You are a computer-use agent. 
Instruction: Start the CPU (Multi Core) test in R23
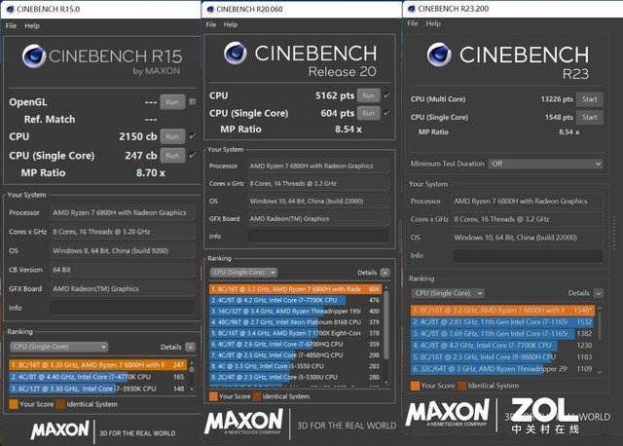coord(588,99)
